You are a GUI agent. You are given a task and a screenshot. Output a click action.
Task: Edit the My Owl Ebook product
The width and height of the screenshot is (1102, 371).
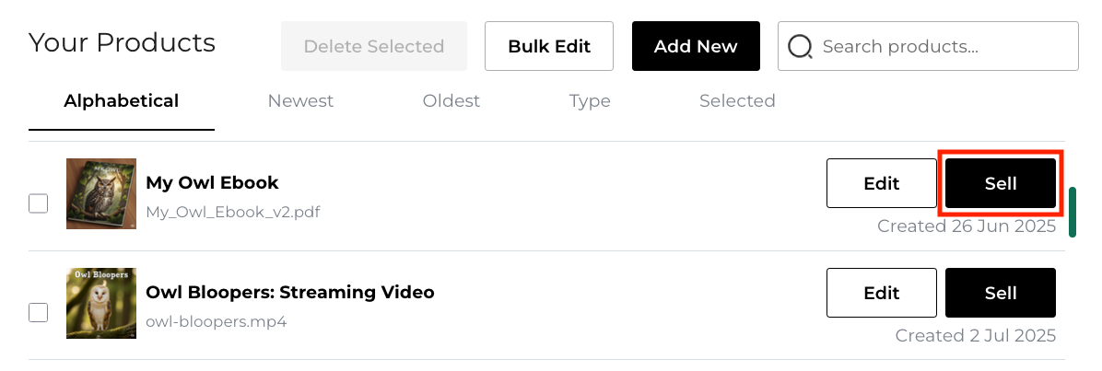point(882,183)
